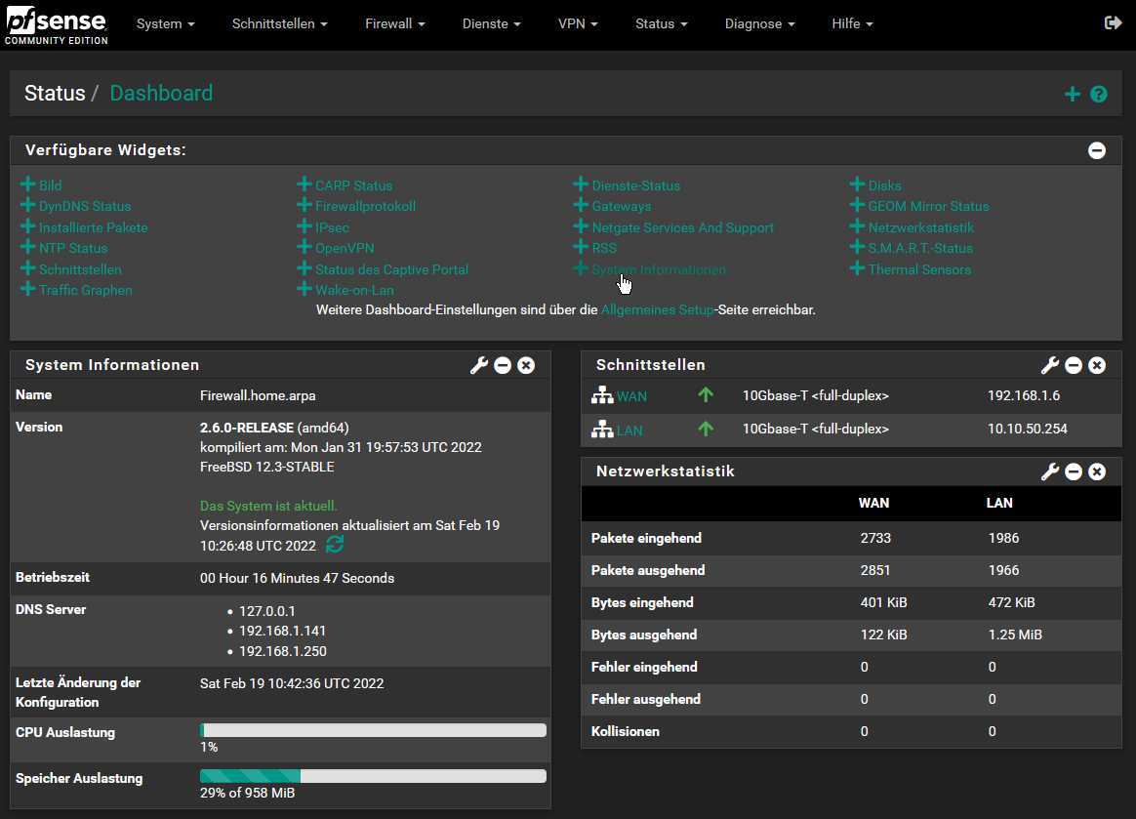Click the plus icon beside Dashboard title
Screen dimensions: 1136x819
(1072, 95)
